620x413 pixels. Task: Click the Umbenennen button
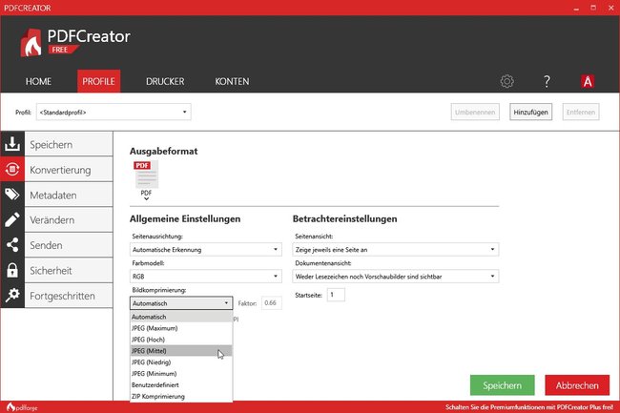475,112
